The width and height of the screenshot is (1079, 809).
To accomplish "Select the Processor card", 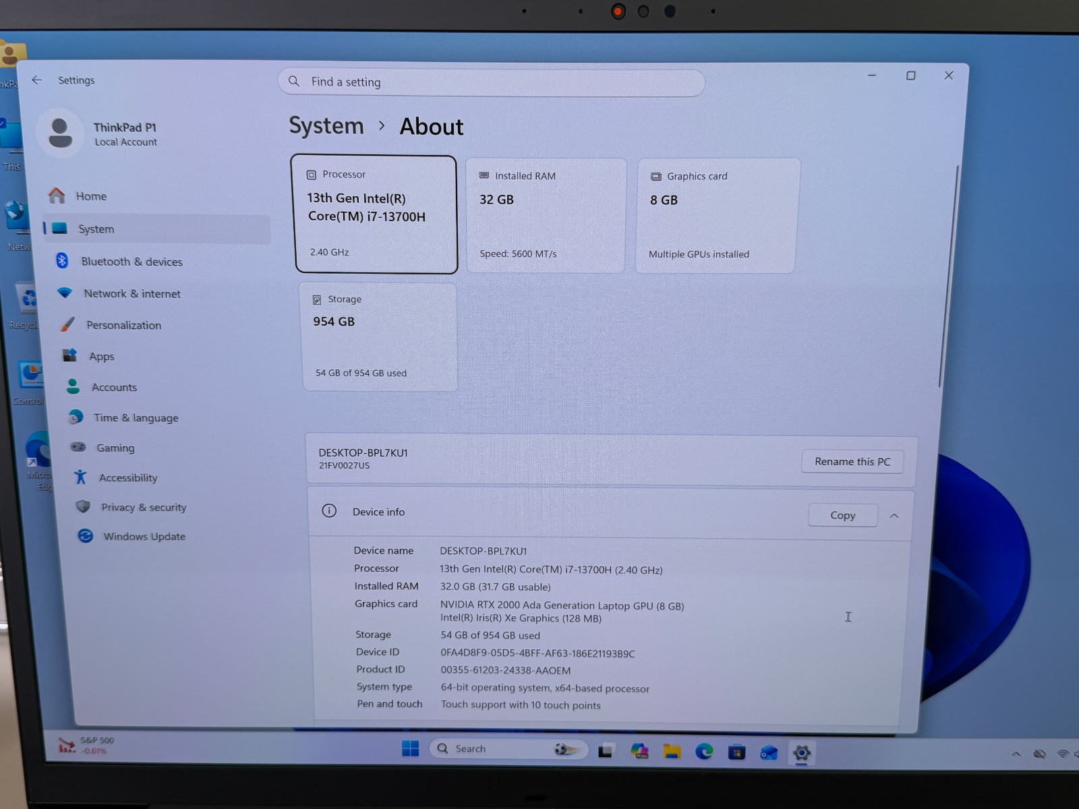I will click(x=375, y=214).
